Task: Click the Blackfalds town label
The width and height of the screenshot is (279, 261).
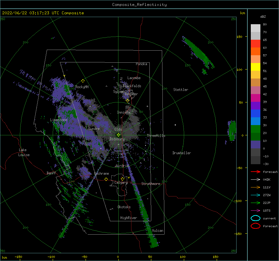Action: click(132, 86)
